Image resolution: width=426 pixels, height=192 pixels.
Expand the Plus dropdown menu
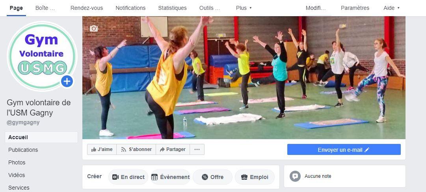244,8
